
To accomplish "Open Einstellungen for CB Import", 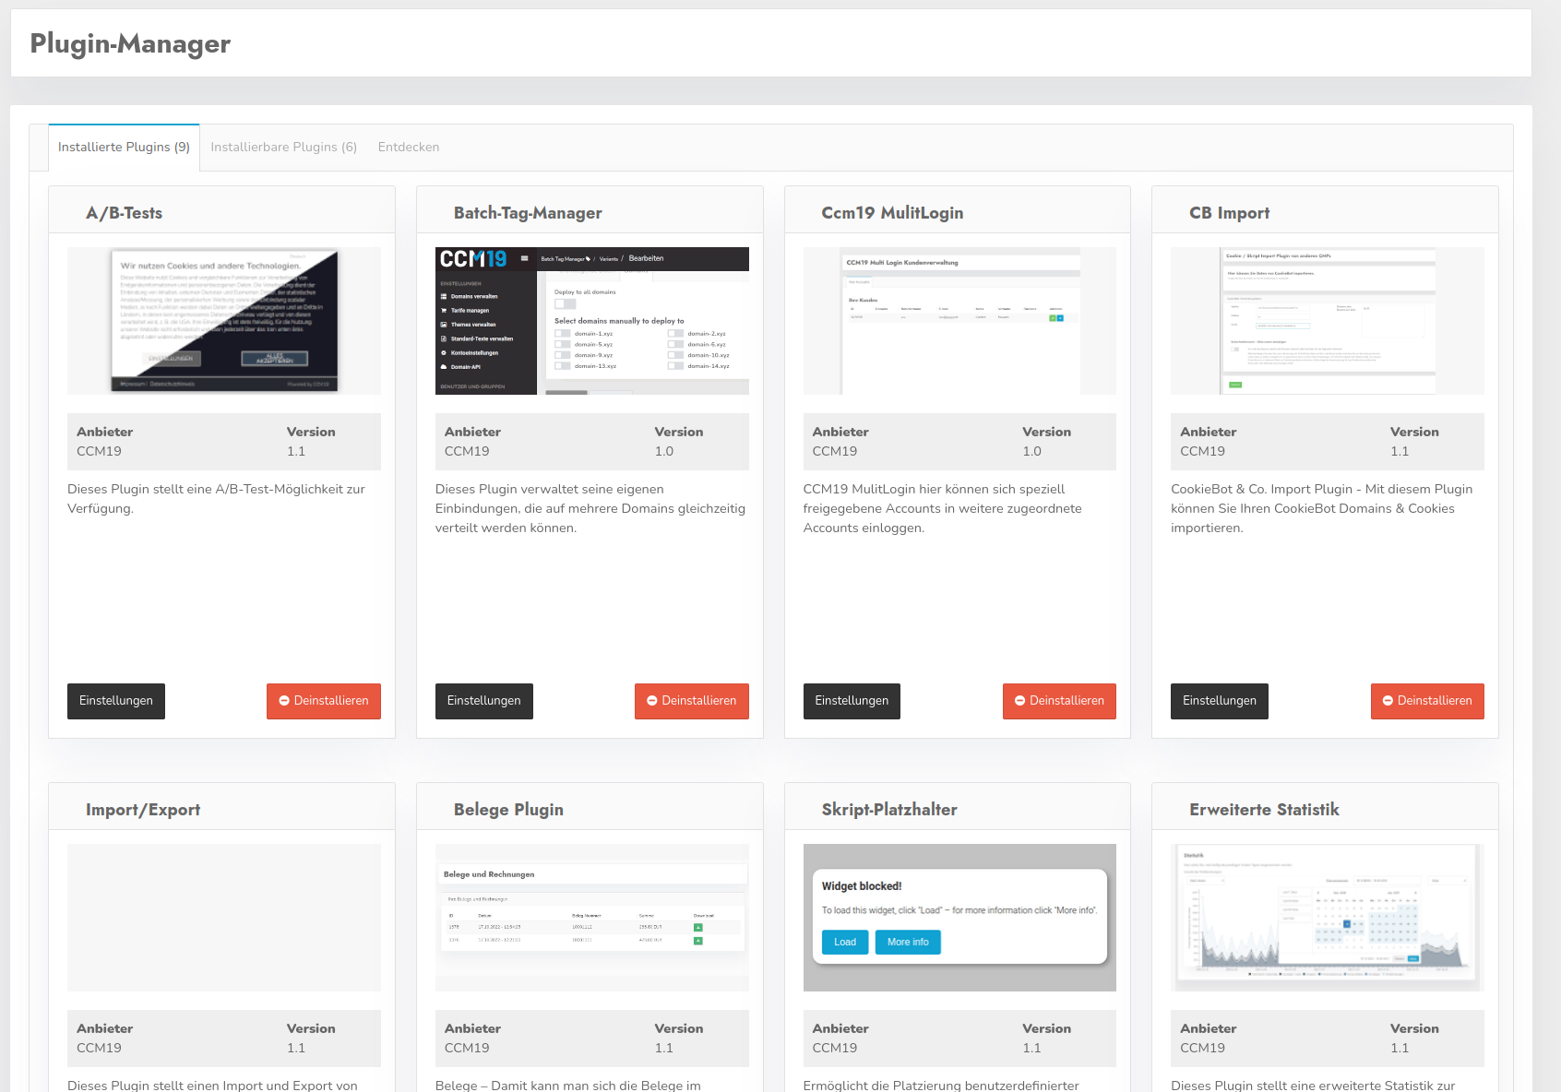I will point(1219,701).
